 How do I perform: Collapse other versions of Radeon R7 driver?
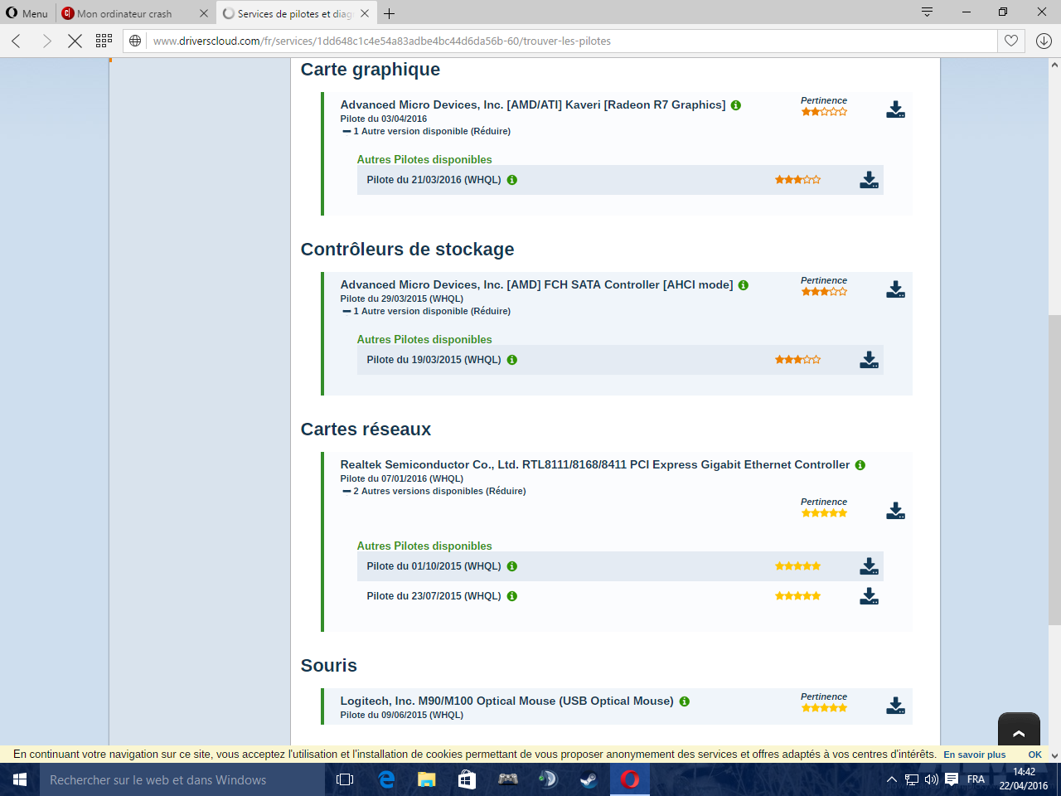coord(427,131)
